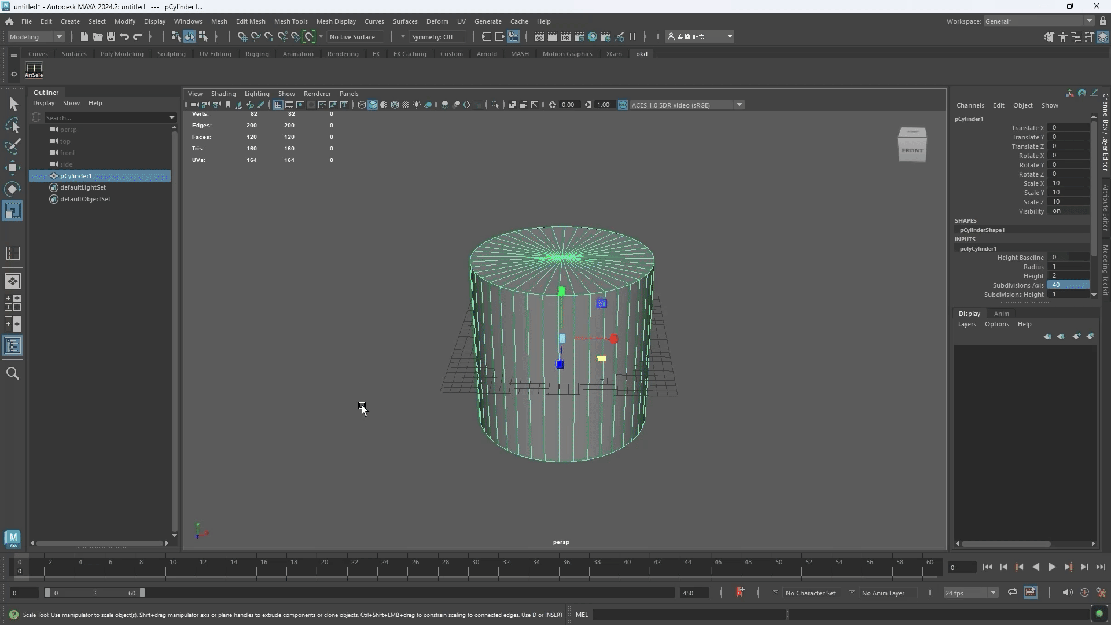This screenshot has height=625, width=1111.
Task: Switch to the Anim layer tab
Action: pyautogui.click(x=1001, y=314)
